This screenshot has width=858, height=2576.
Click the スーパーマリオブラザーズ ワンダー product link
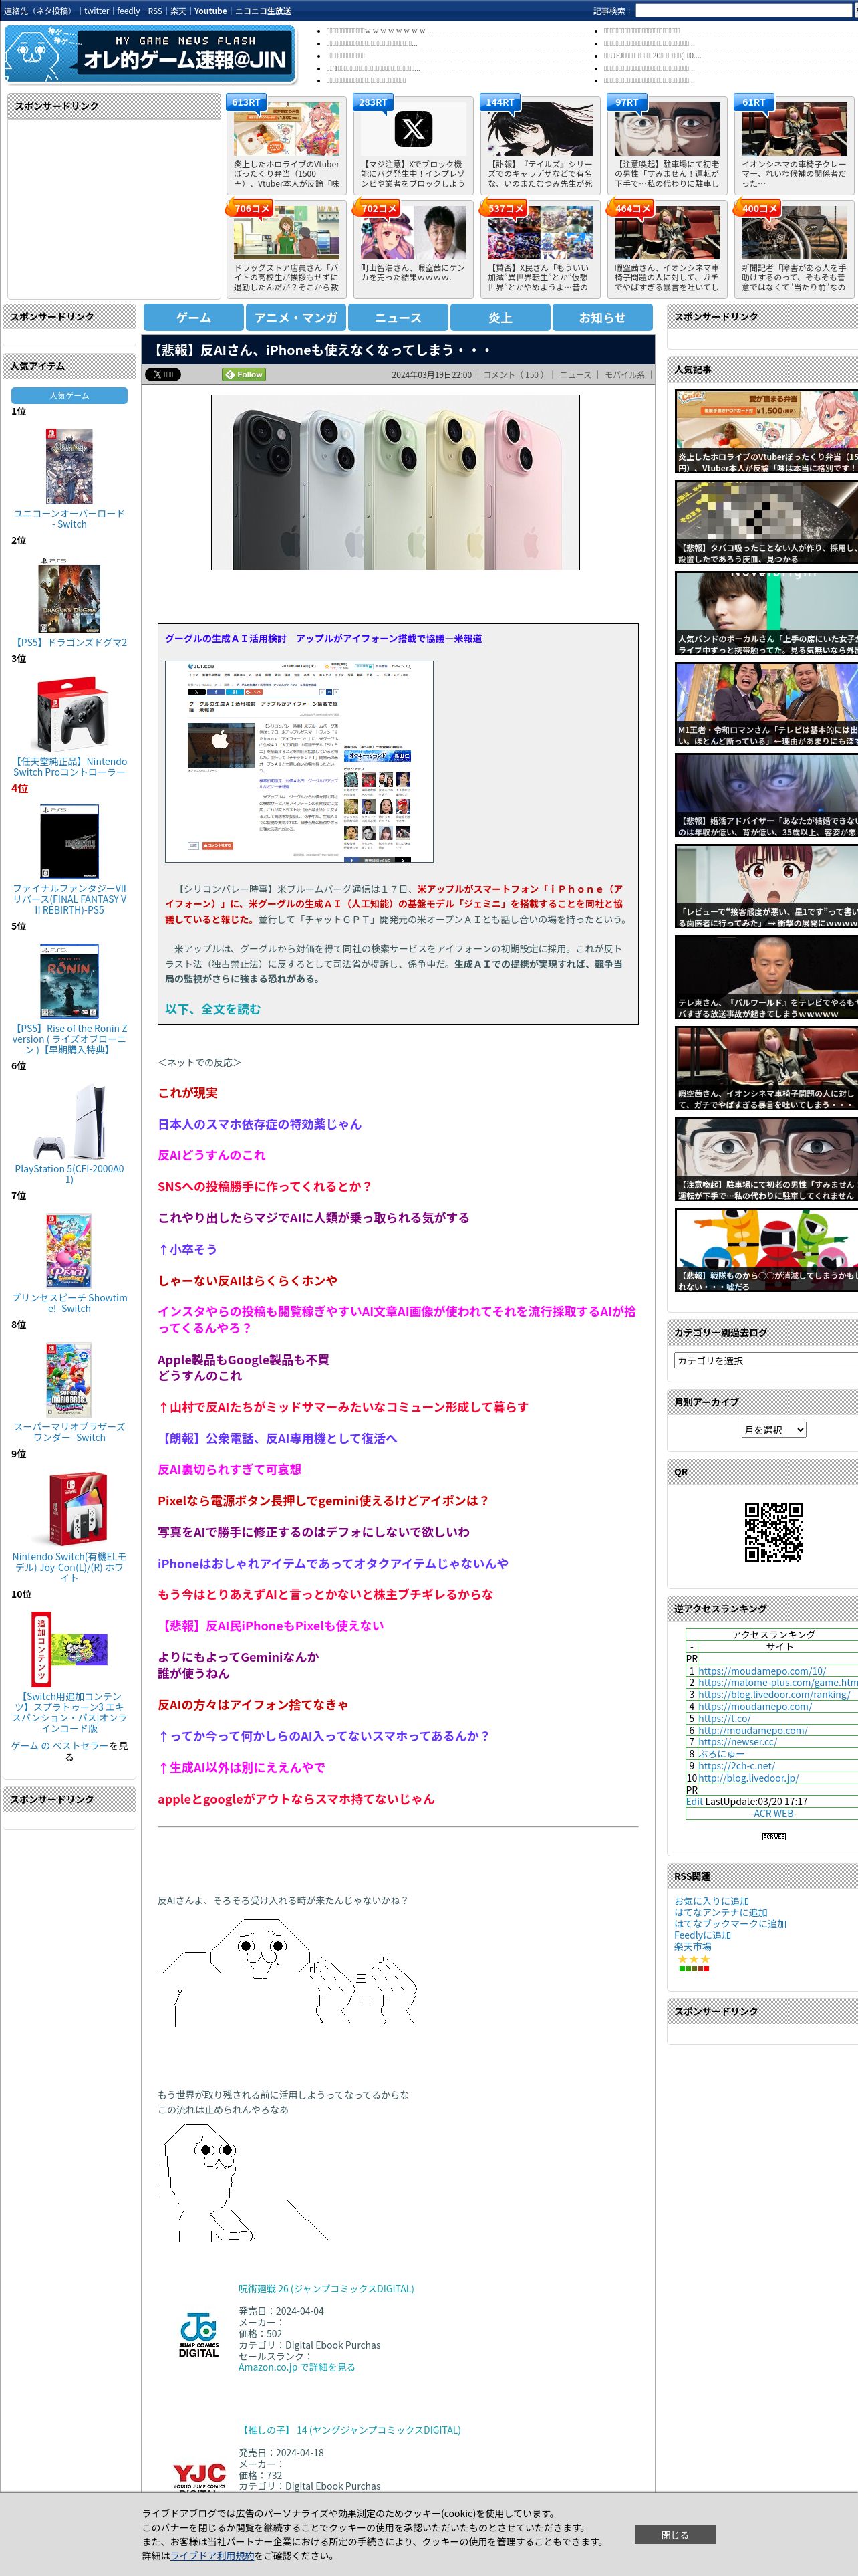click(69, 1432)
